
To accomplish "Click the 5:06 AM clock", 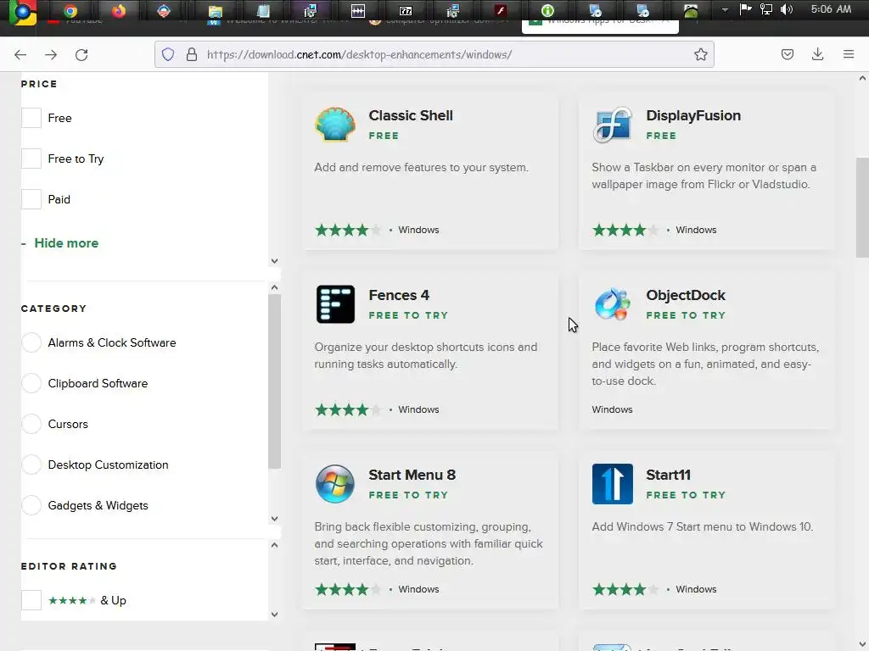I will (831, 8).
